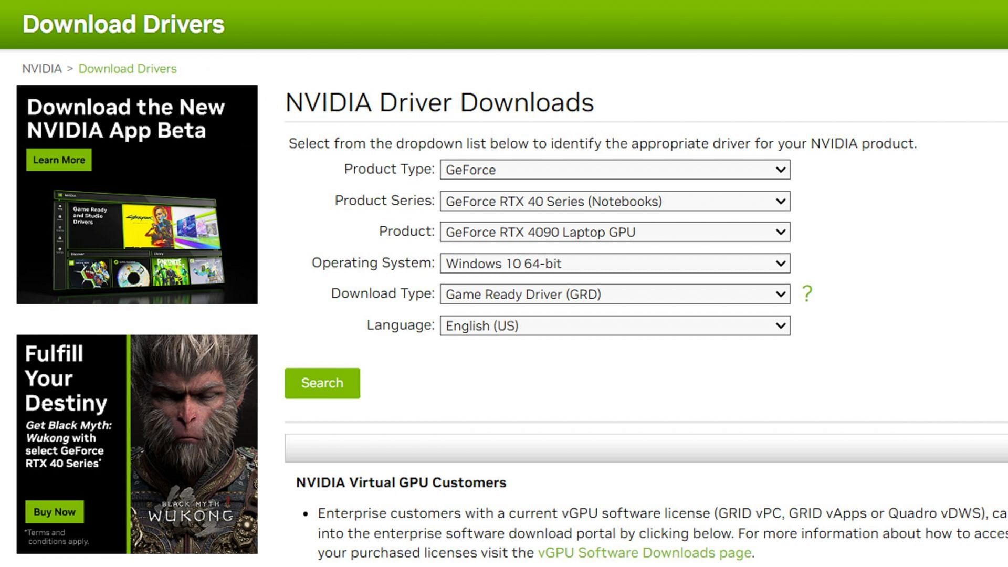Click the Download Drivers page header text
This screenshot has height=567, width=1008.
[123, 24]
